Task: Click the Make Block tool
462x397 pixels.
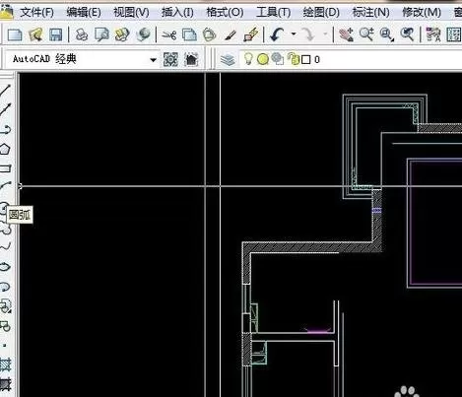Action: coord(6,326)
